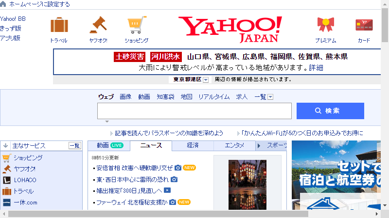Click the horizontal scrollbar right arrow
This screenshot has width=389, height=218.
(376, 214)
